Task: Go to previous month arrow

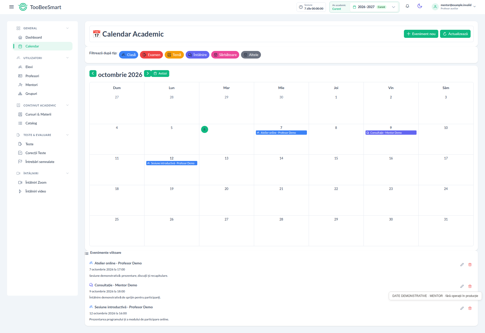Action: point(93,73)
